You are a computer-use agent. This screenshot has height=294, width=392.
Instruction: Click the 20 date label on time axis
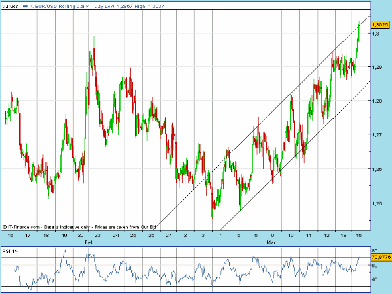pos(81,235)
